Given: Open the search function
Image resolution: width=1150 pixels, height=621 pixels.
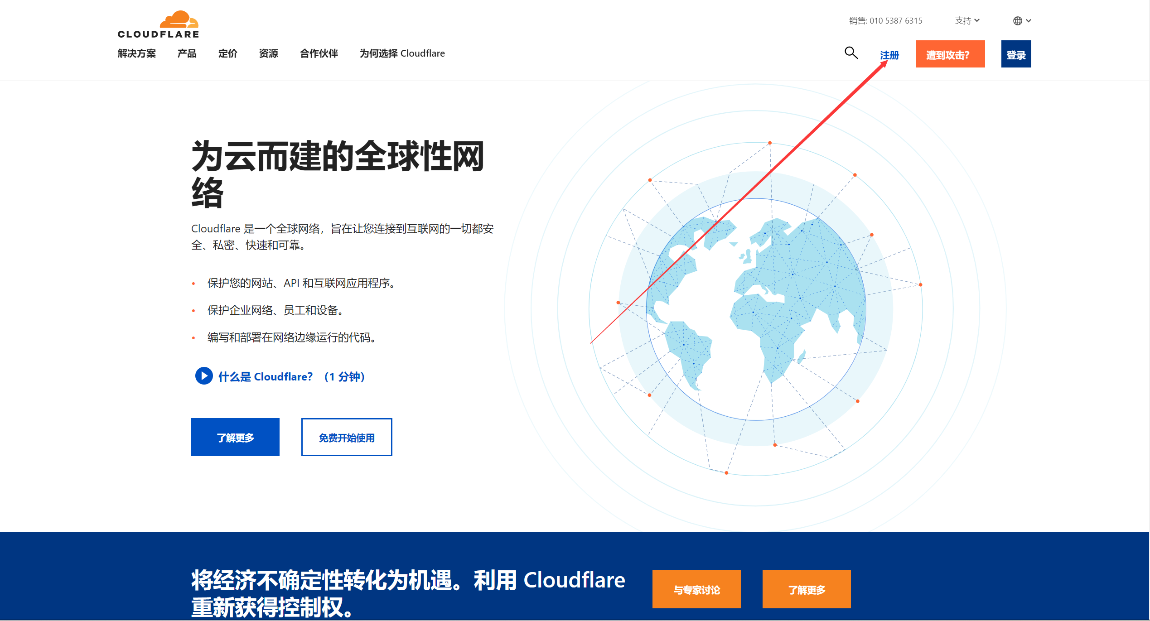Looking at the screenshot, I should pos(851,53).
